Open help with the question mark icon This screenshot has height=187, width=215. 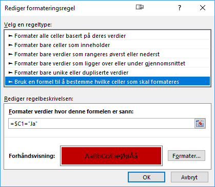click(x=180, y=8)
